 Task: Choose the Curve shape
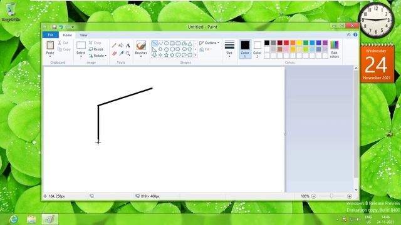[x=160, y=43]
